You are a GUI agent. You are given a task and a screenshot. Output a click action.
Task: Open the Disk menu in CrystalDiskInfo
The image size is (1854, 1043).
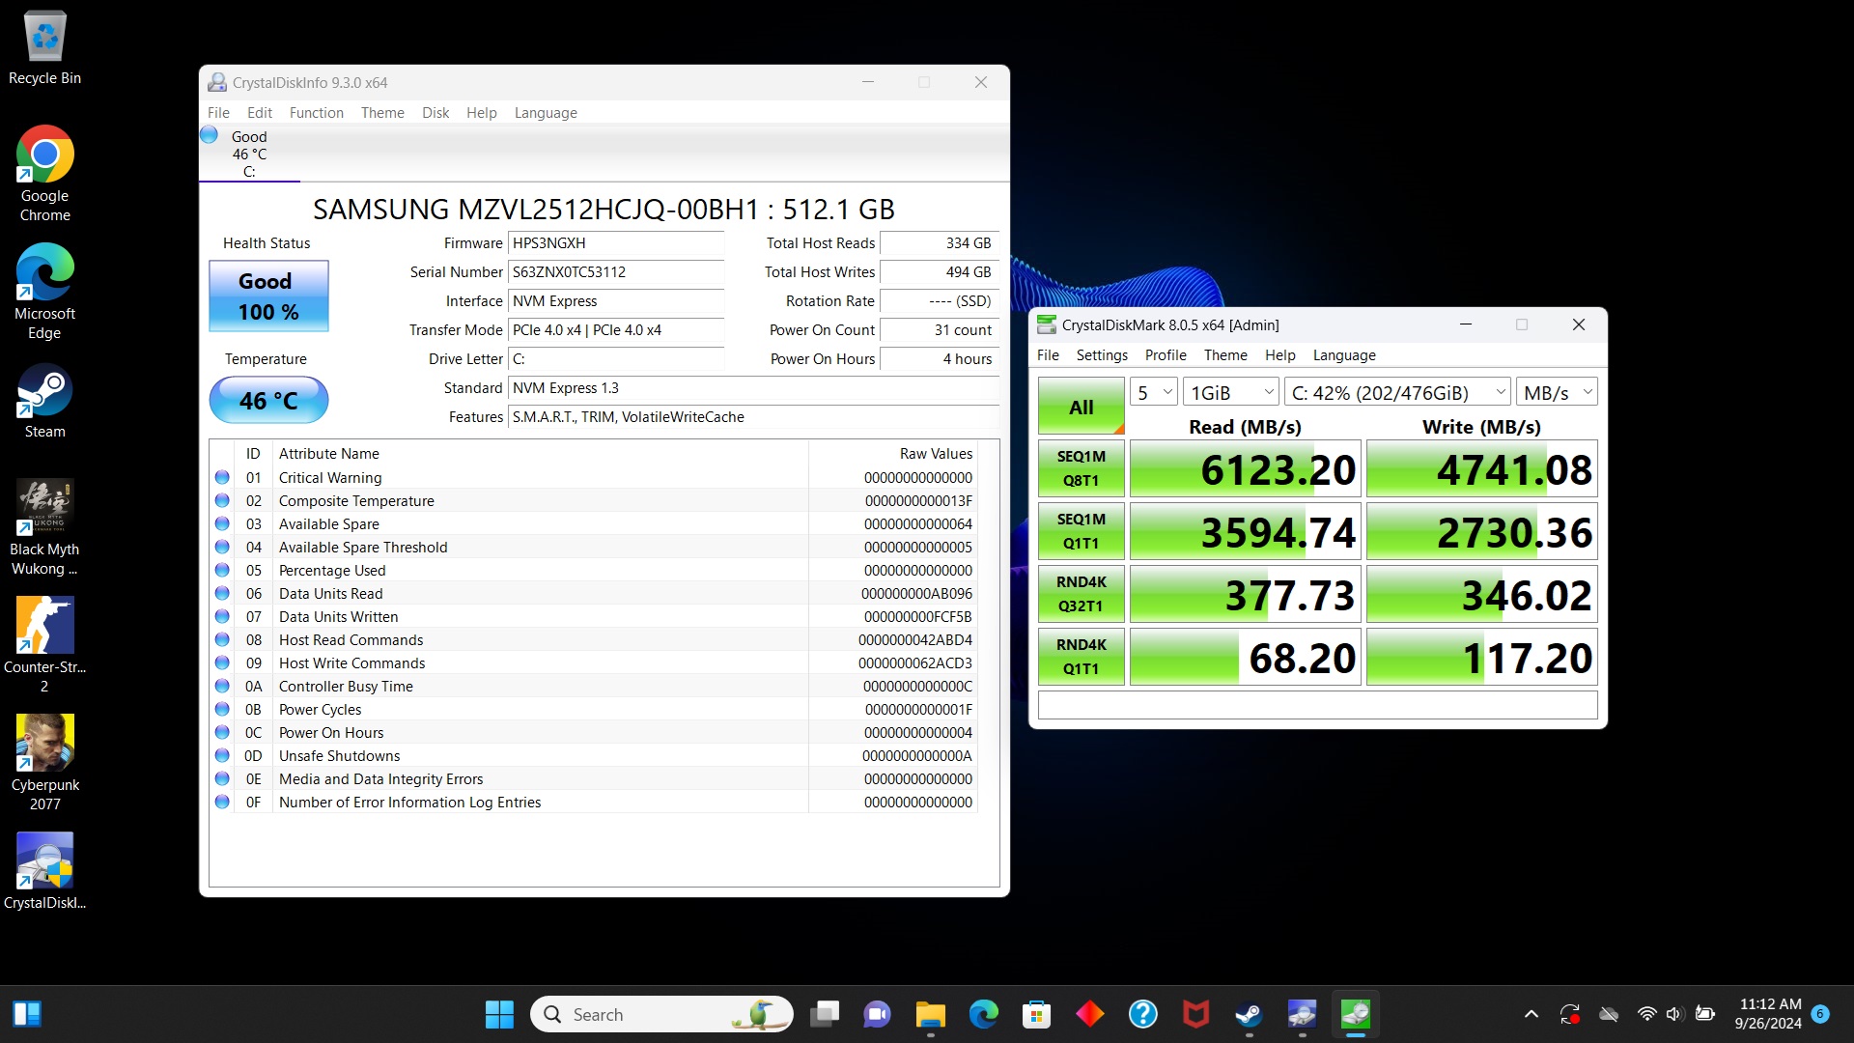435,113
